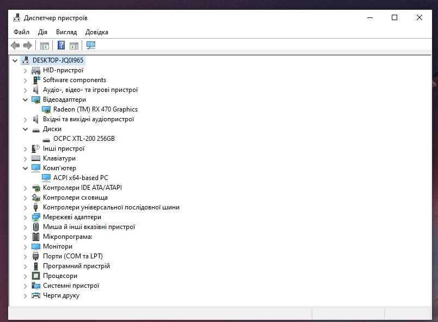Viewport: 438px width, 322px height.
Task: Expand the Інші пристрої category
Action: pyautogui.click(x=25, y=149)
